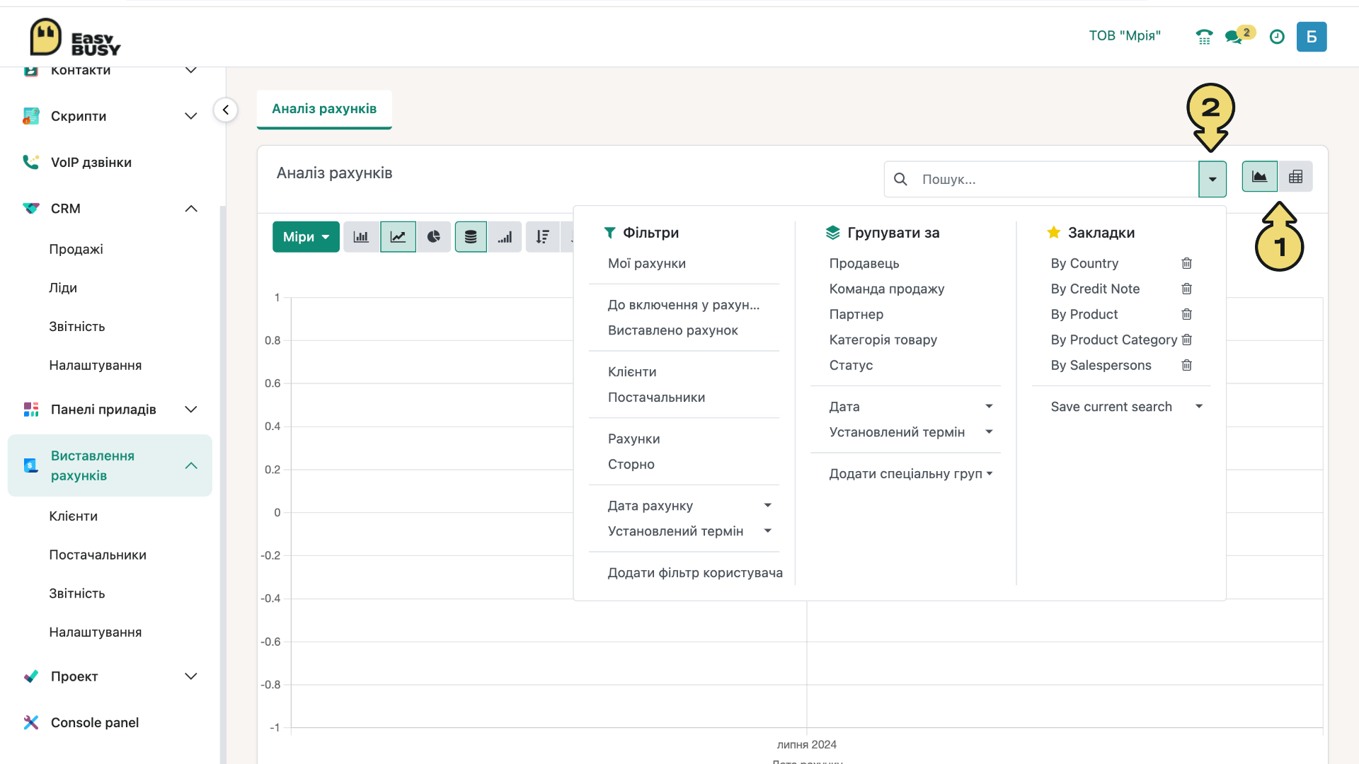This screenshot has height=764, width=1359.
Task: Switch to pie chart mode
Action: (x=434, y=237)
